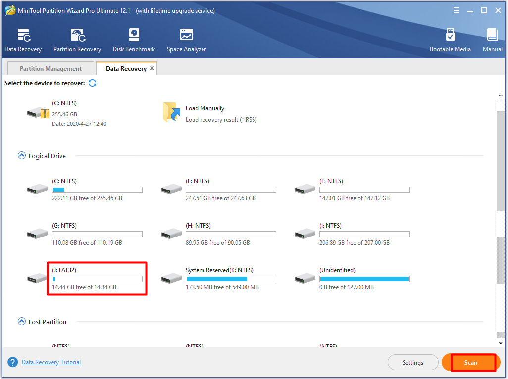Click the J: FAT32 usage bar
This screenshot has height=379, width=508.
(x=97, y=279)
